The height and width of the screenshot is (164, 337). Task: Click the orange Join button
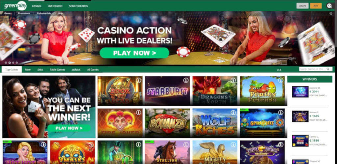click(316, 6)
